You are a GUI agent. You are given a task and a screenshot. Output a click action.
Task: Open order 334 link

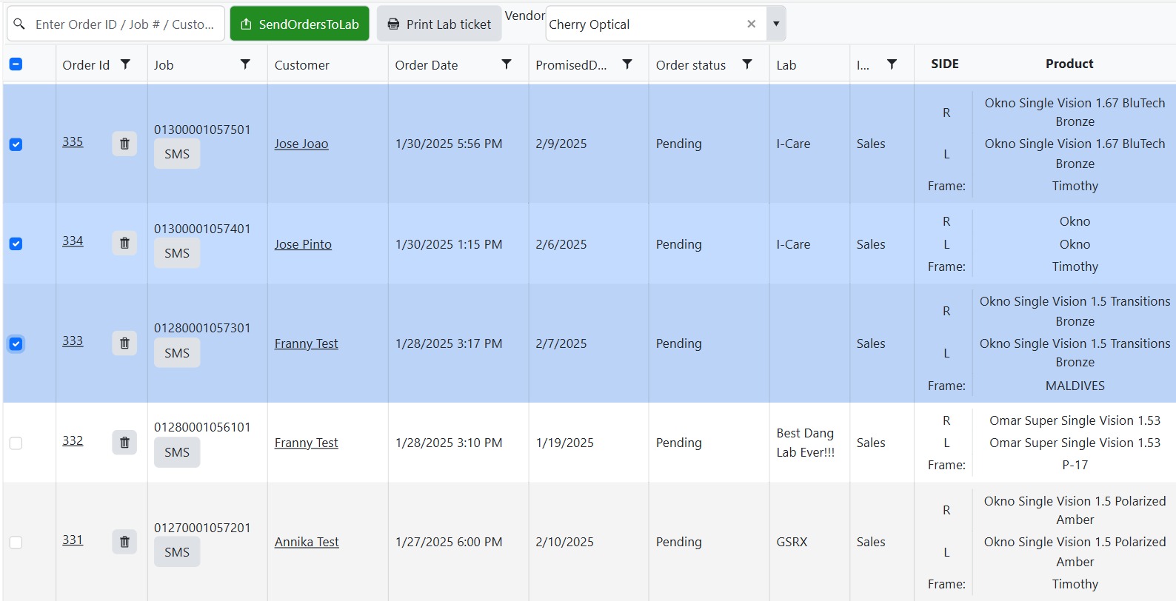73,241
